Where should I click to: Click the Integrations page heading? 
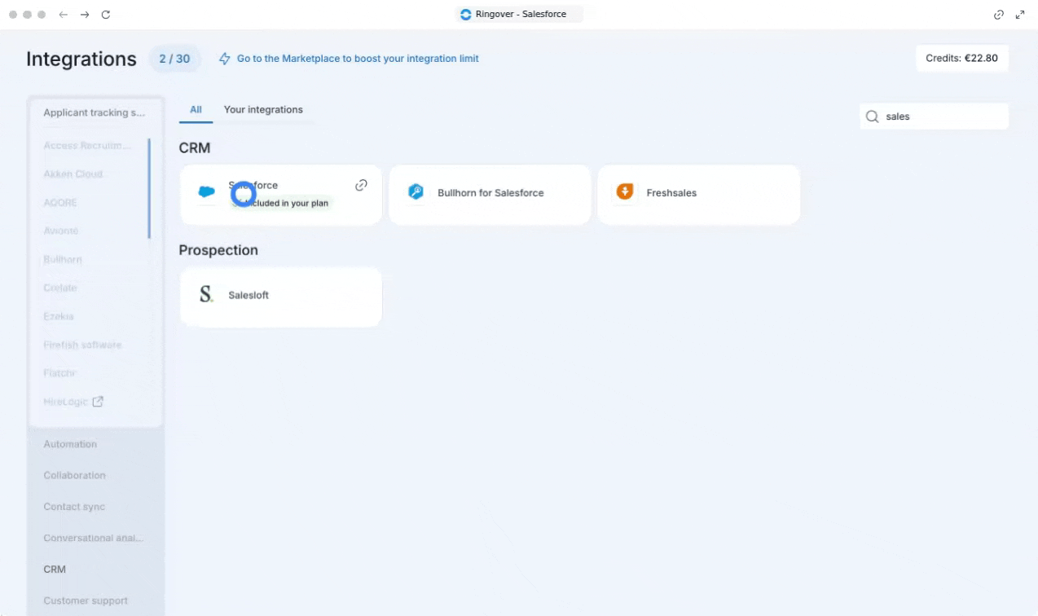click(x=81, y=59)
